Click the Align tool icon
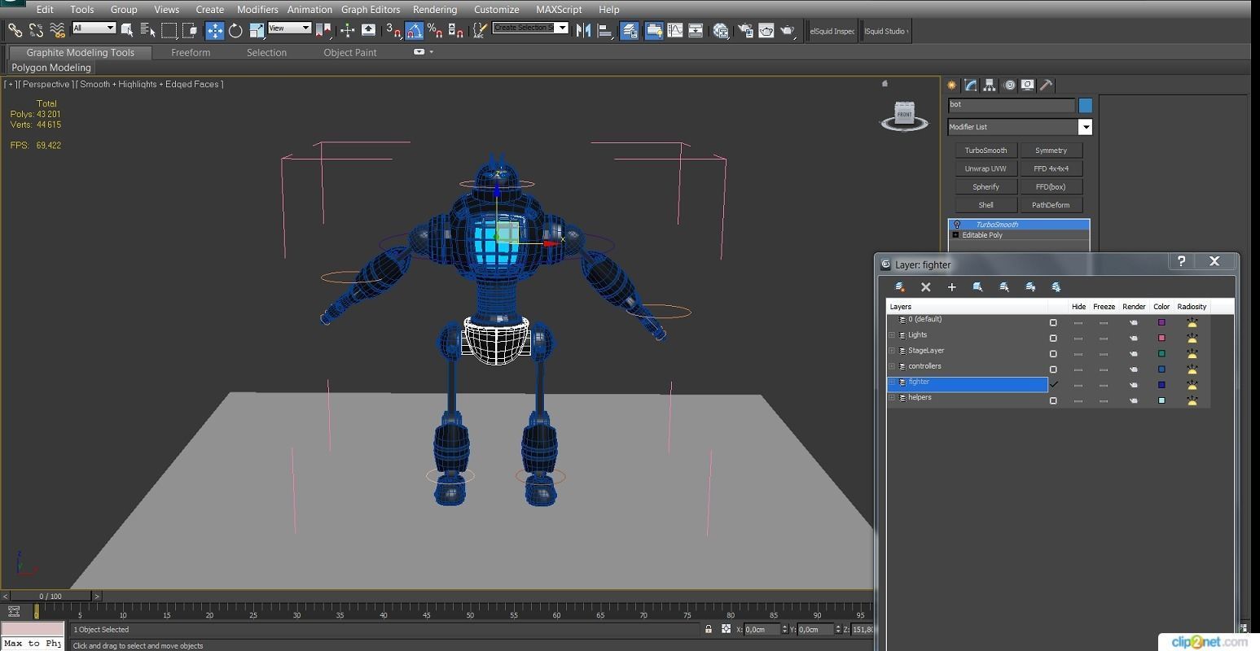Screen dimensions: 1260x651 click(605, 30)
